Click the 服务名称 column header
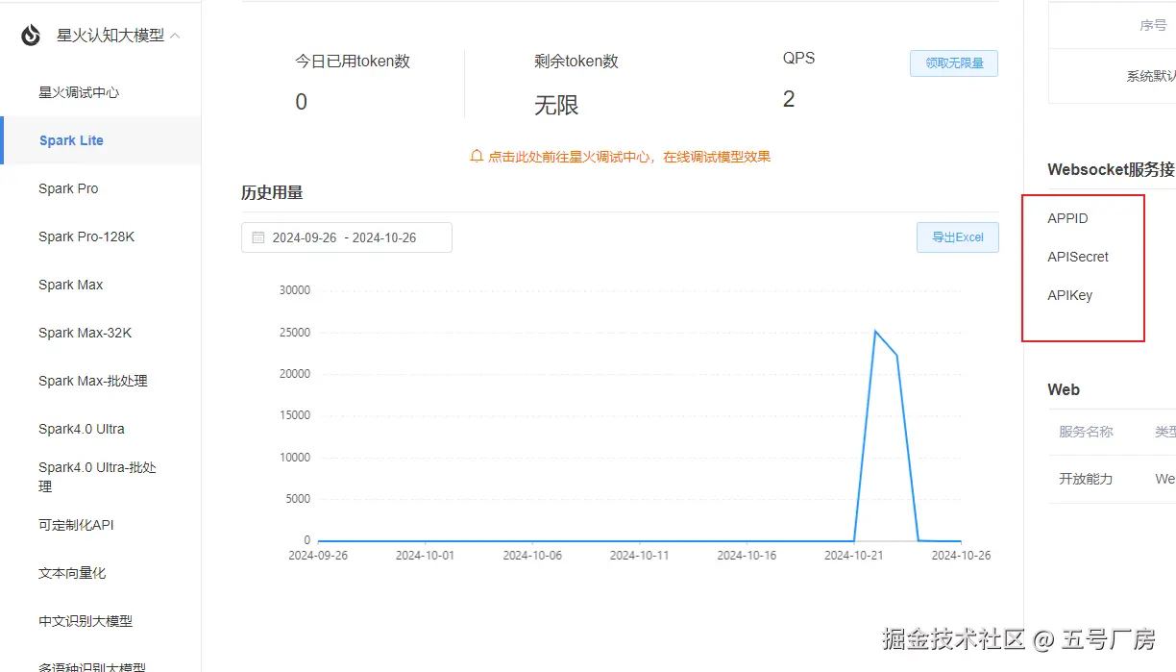1176x672 pixels. (x=1086, y=432)
